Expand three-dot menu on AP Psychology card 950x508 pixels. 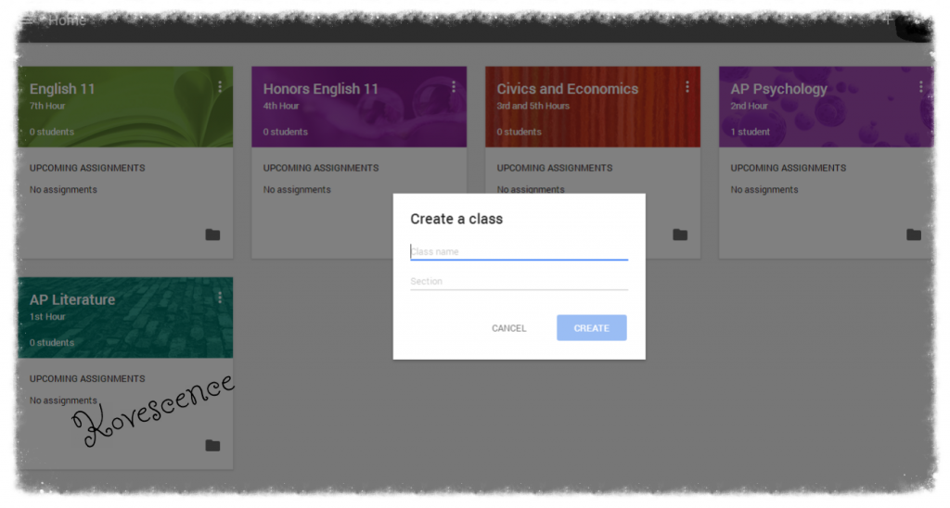pyautogui.click(x=921, y=87)
